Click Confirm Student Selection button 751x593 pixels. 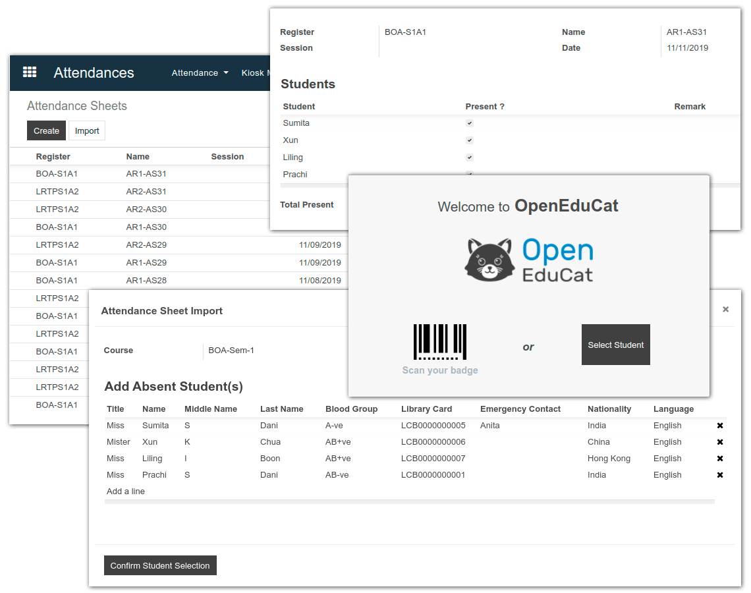pos(160,566)
